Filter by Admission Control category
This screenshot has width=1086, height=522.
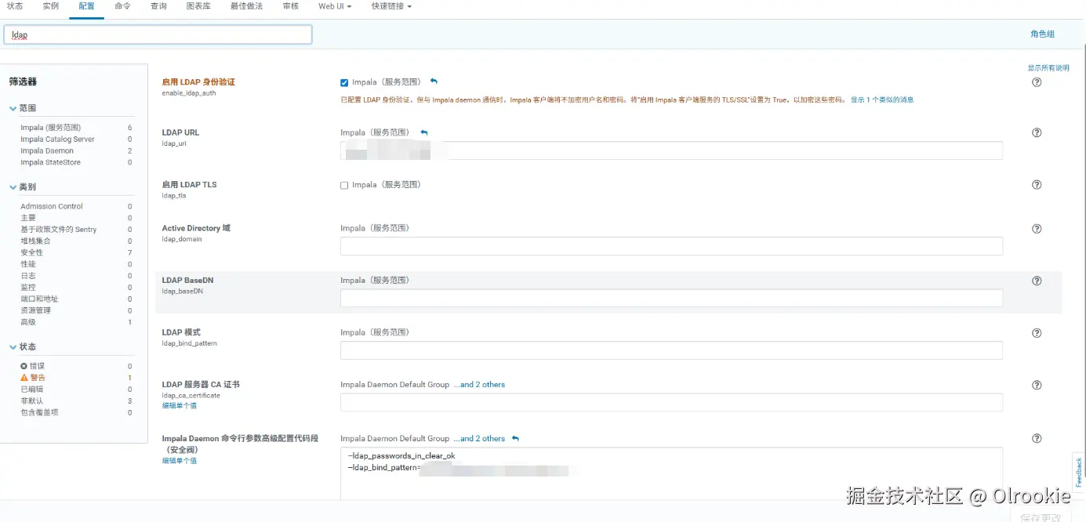pyautogui.click(x=52, y=206)
